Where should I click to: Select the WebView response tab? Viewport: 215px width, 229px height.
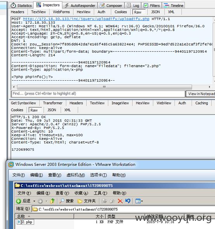coord(164,103)
